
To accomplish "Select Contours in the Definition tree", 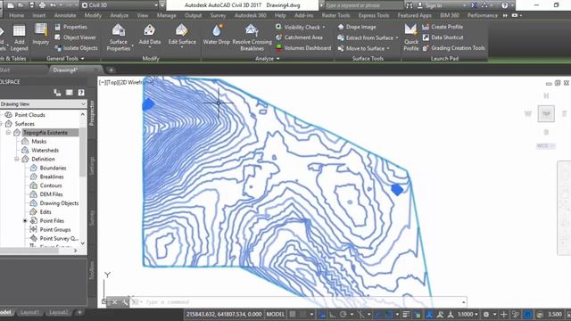I will [51, 185].
